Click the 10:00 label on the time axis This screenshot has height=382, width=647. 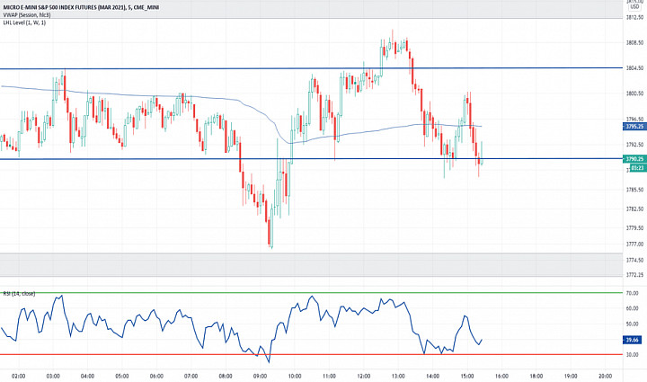tap(295, 377)
